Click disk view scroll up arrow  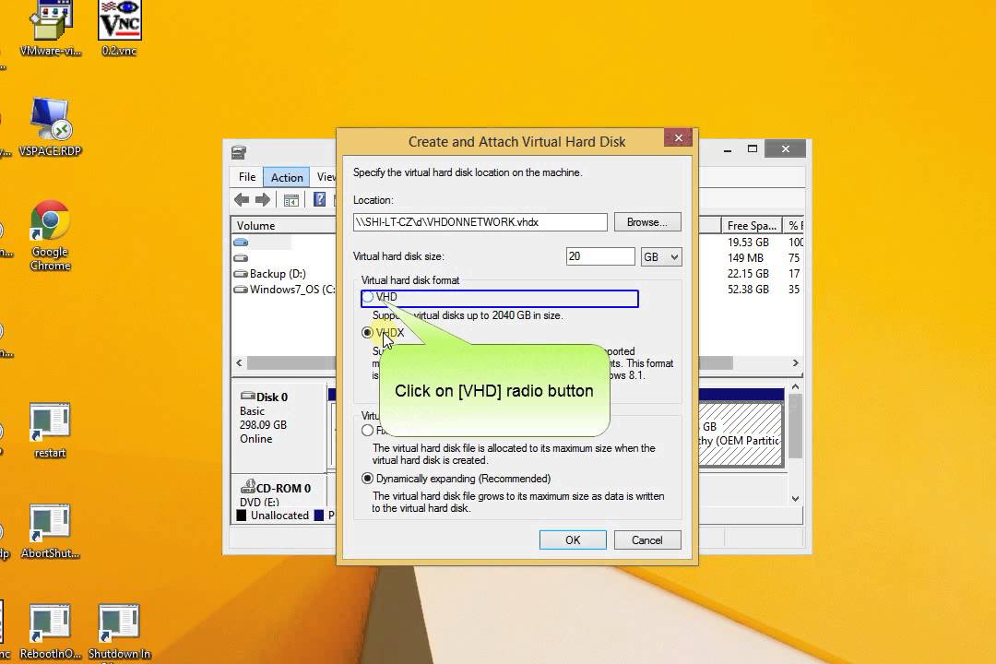795,387
